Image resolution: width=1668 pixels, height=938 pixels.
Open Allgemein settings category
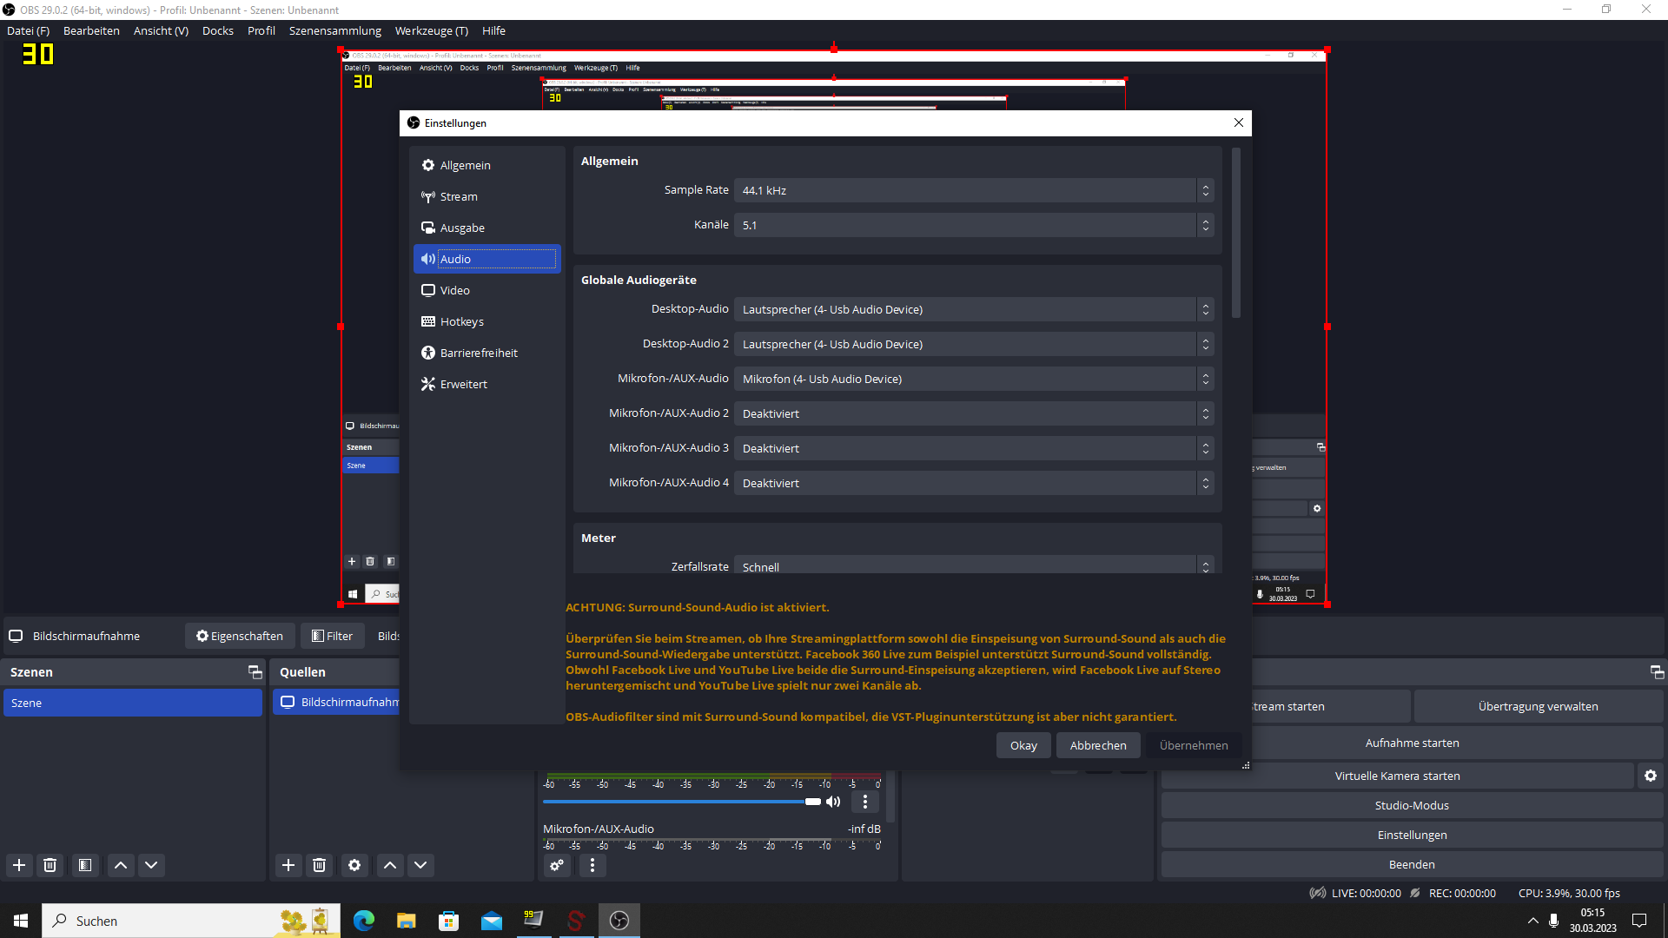click(x=486, y=165)
